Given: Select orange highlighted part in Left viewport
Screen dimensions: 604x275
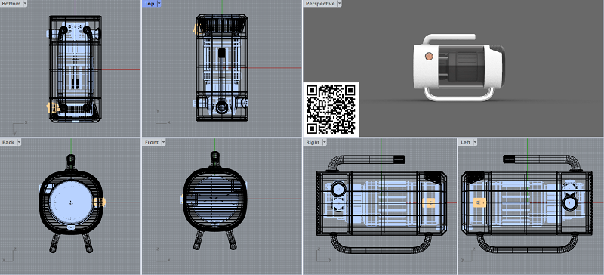Looking at the screenshot, I should (x=479, y=203).
